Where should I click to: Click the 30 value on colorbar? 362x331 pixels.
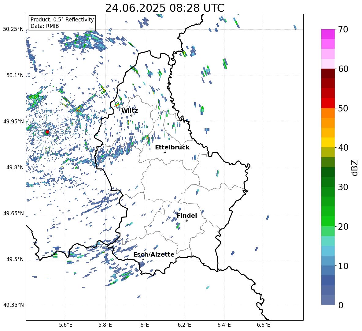[343, 187]
